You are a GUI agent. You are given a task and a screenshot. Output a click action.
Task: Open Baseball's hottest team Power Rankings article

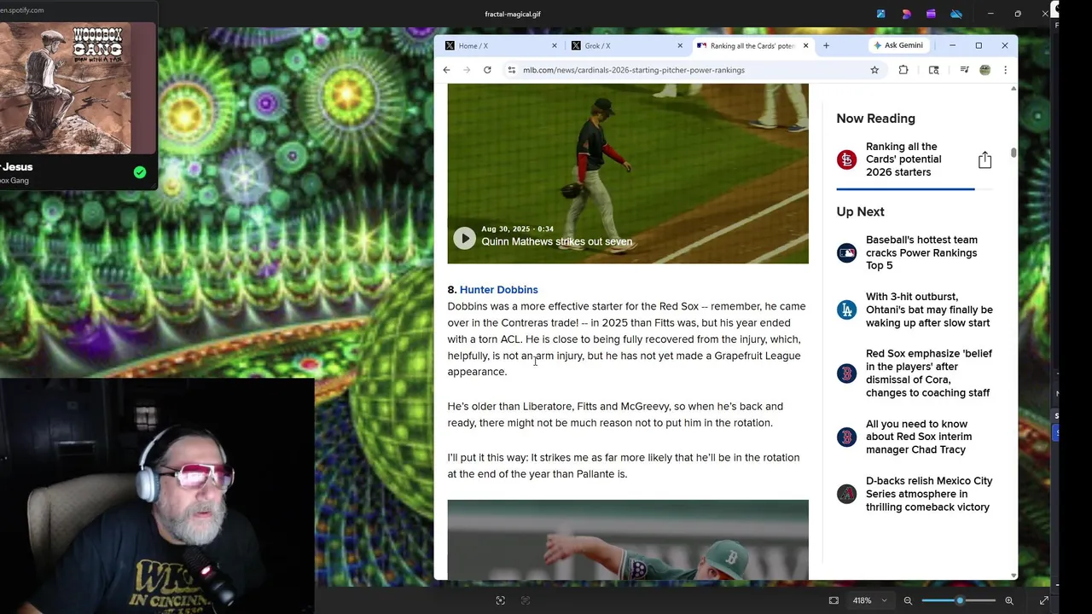point(921,252)
